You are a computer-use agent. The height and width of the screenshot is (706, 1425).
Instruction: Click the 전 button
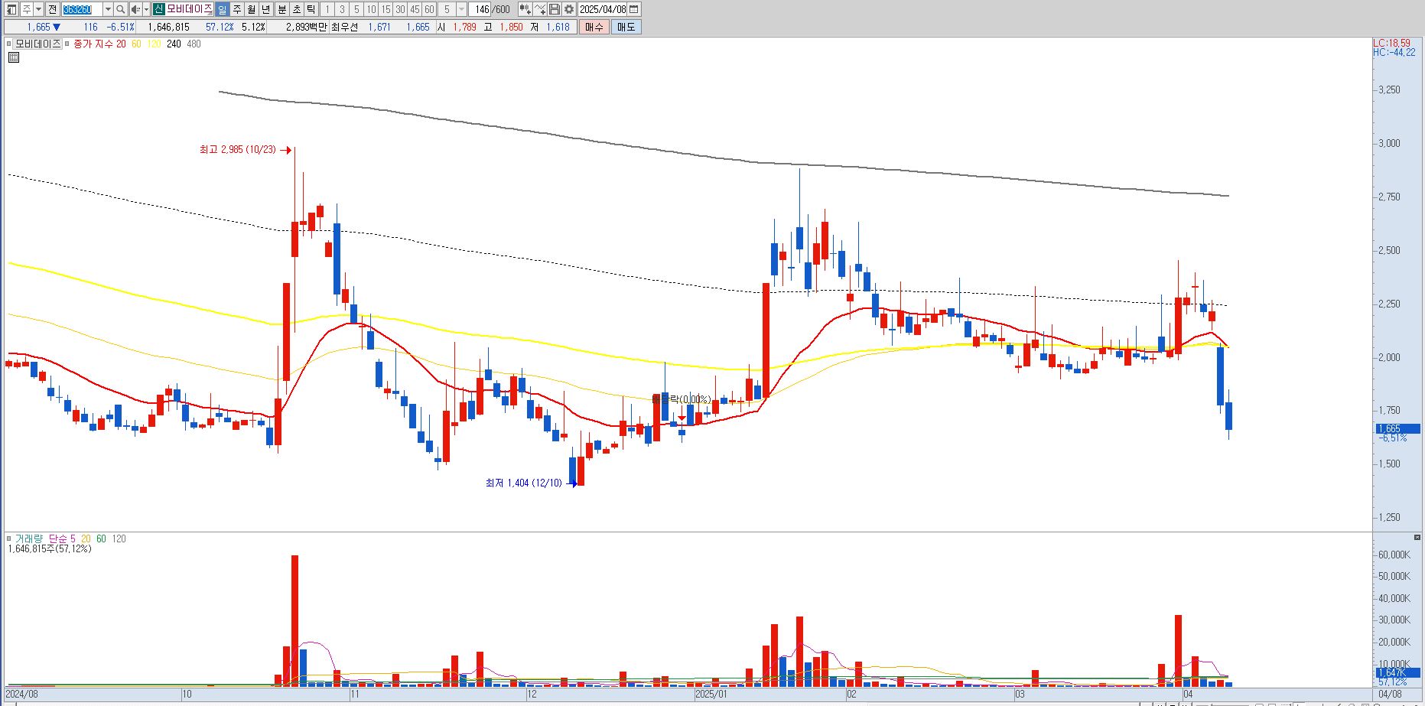[x=52, y=9]
